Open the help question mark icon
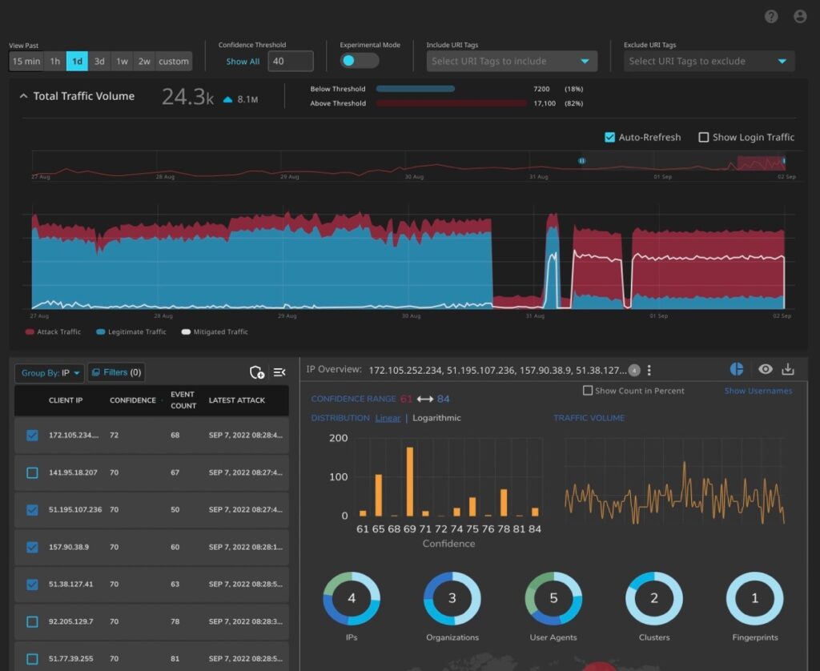This screenshot has width=820, height=671. pyautogui.click(x=770, y=15)
